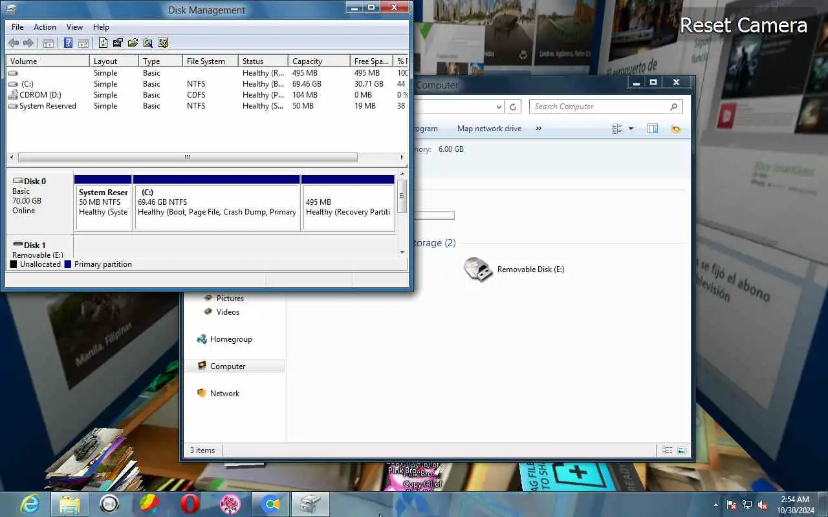The height and width of the screenshot is (517, 828).
Task: Sort by the File System column header
Action: pos(210,61)
